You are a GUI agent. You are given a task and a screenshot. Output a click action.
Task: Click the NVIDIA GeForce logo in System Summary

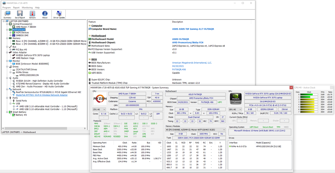(236, 99)
